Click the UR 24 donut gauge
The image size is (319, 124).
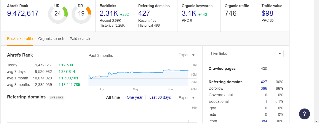tap(58, 14)
